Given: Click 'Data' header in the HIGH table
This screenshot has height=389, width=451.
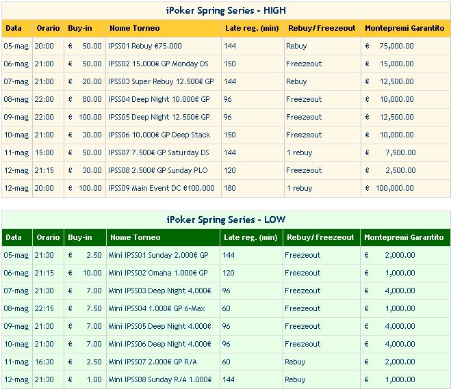Looking at the screenshot, I should pyautogui.click(x=14, y=28).
